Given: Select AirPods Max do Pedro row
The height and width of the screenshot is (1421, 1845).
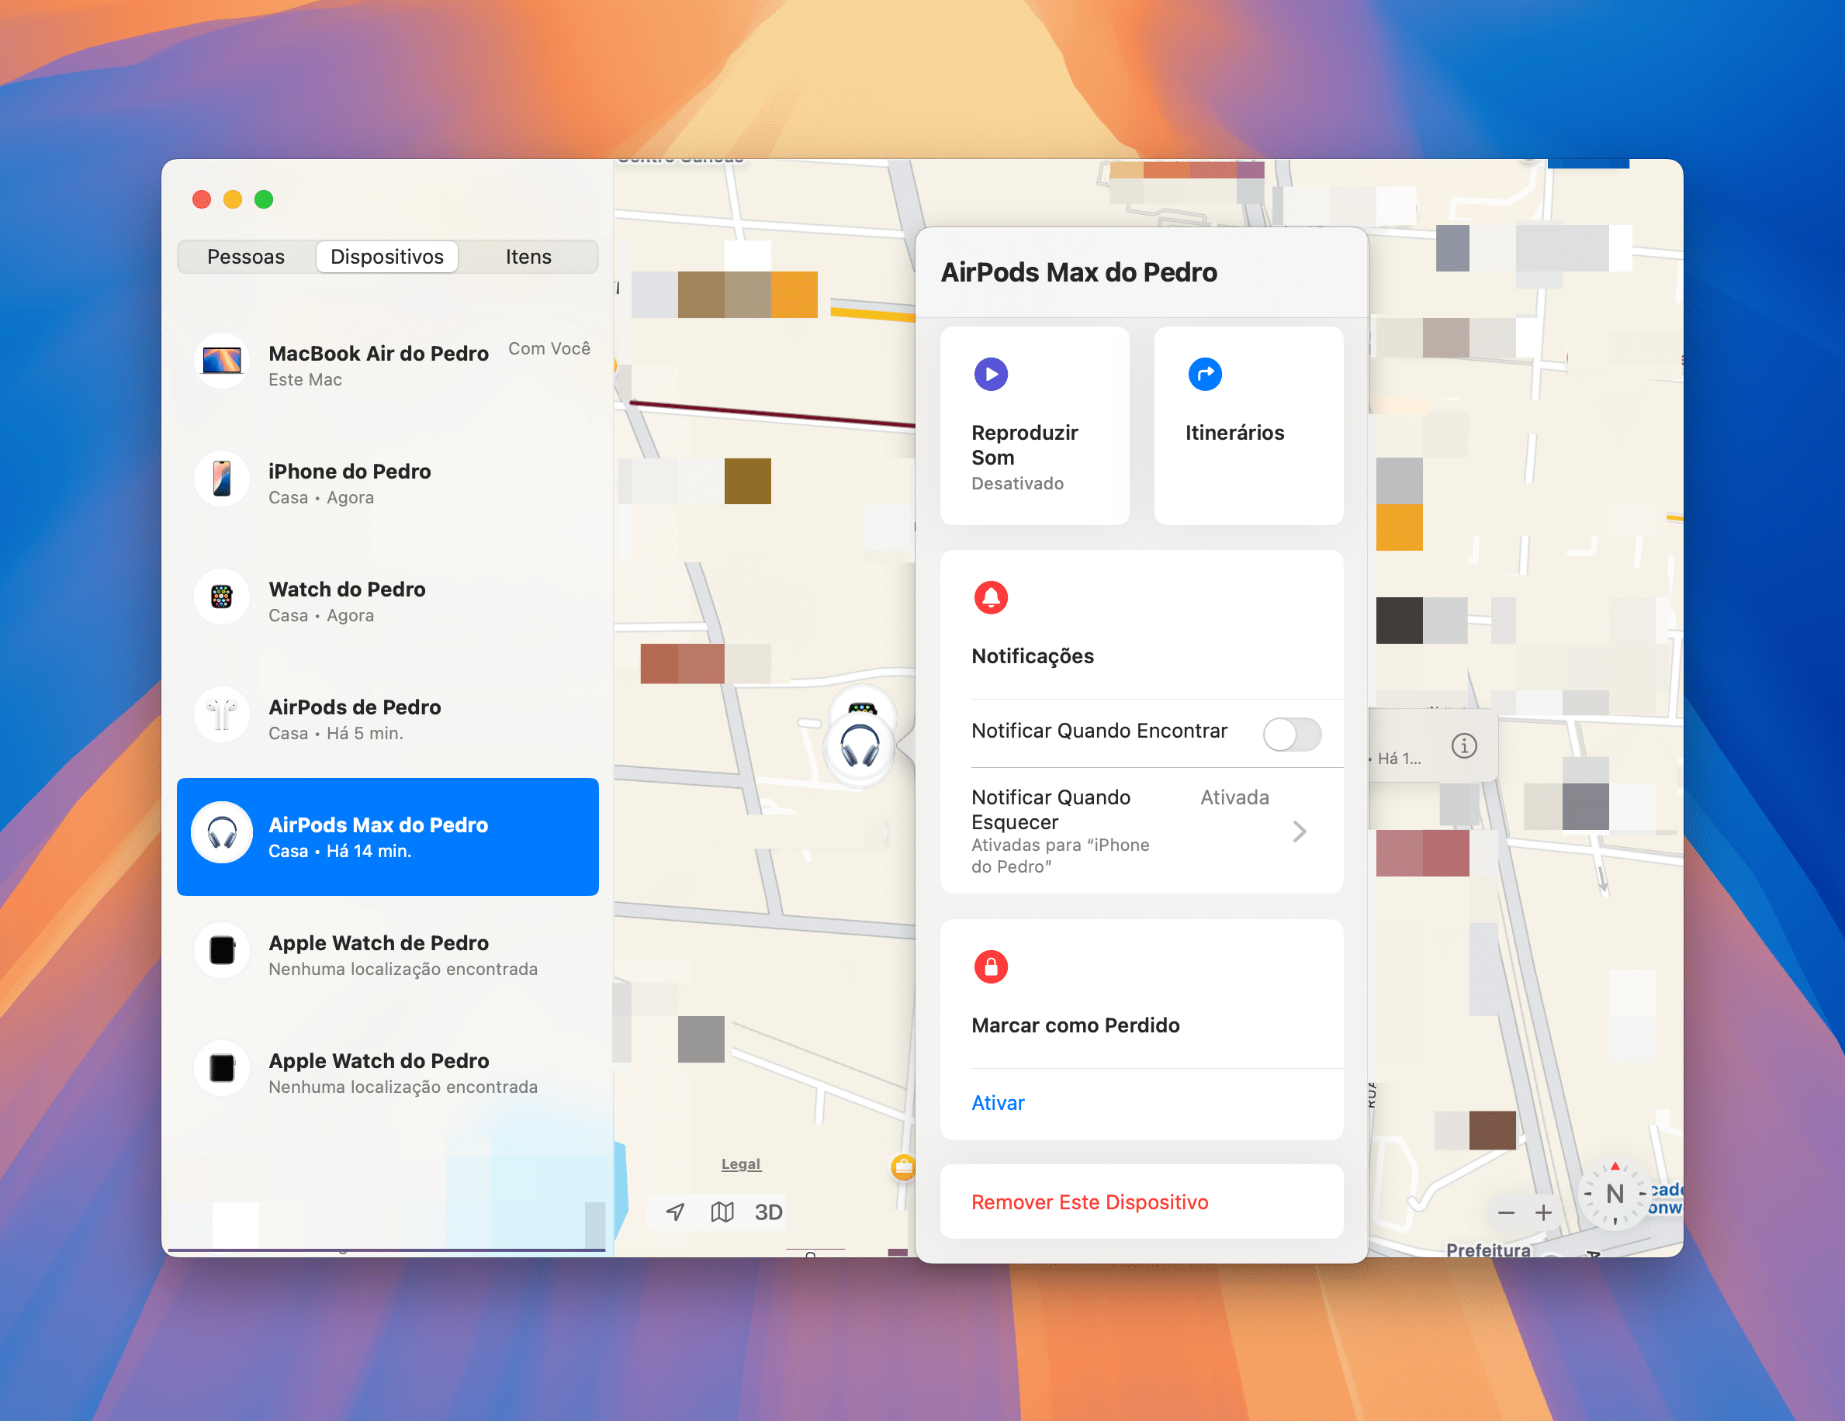Looking at the screenshot, I should (x=388, y=837).
